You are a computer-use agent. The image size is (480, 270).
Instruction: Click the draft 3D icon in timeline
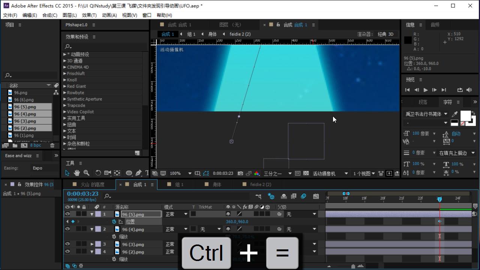271,196
